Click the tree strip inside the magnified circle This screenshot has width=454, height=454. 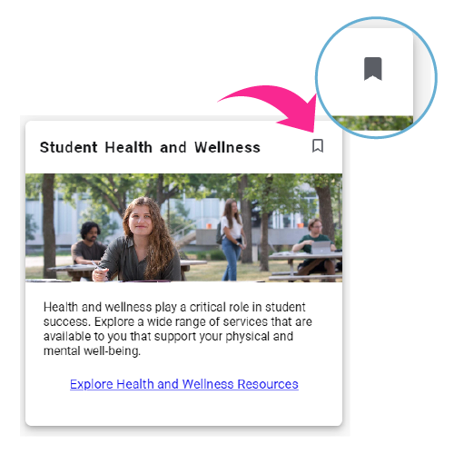[374, 123]
